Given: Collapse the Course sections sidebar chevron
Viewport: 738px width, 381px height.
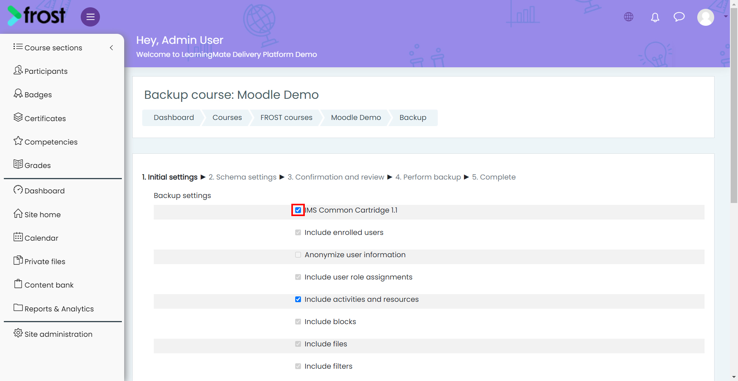Looking at the screenshot, I should (x=111, y=48).
